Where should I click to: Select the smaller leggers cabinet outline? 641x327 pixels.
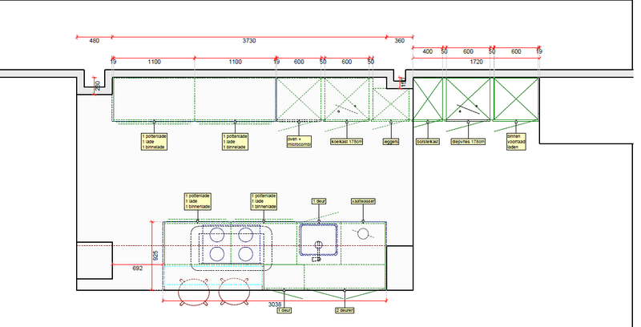click(x=391, y=105)
